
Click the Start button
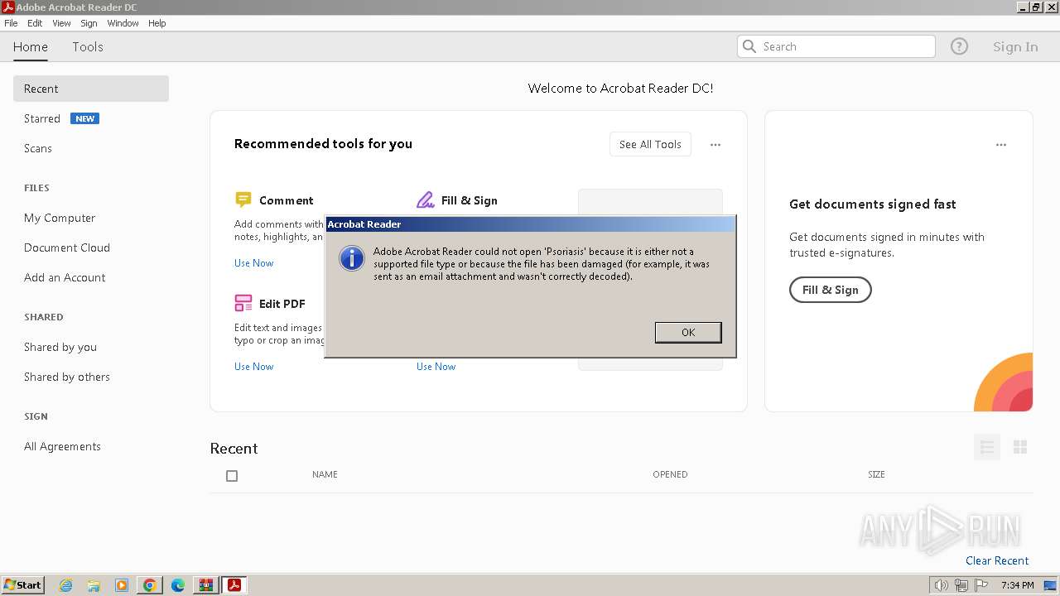pos(22,585)
